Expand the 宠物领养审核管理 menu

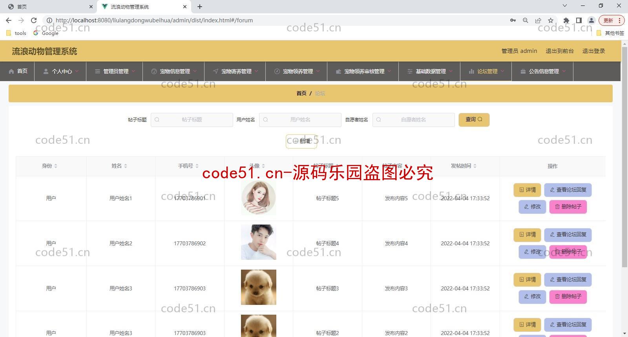[x=363, y=71]
